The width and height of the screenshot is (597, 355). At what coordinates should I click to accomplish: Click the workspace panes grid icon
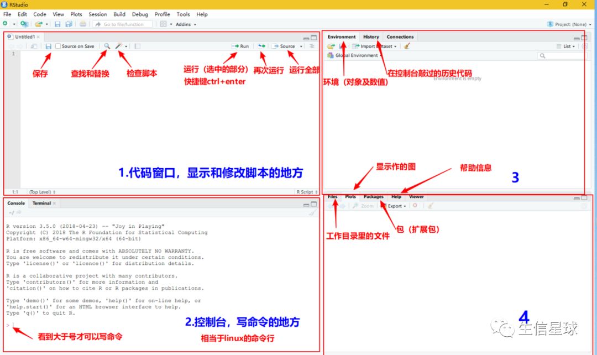point(163,24)
